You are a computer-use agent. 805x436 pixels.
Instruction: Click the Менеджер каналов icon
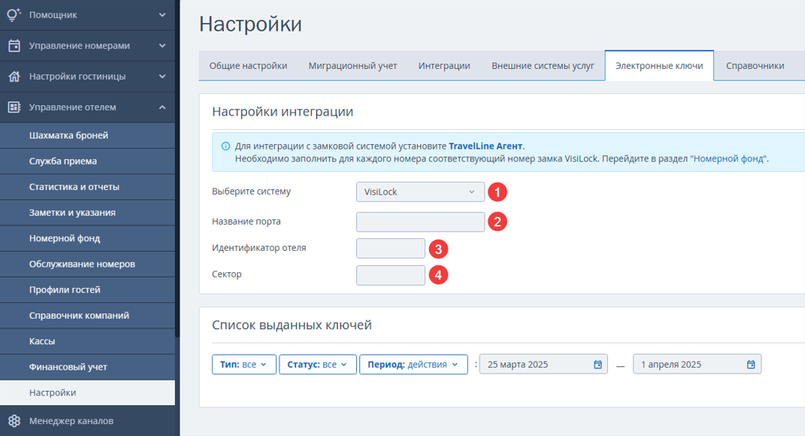click(14, 421)
